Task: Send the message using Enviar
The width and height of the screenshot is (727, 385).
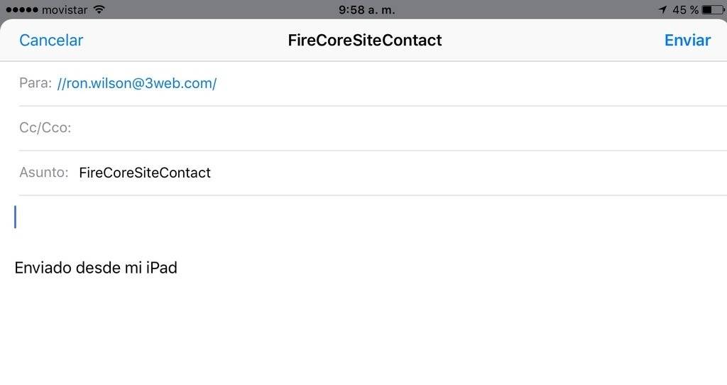Action: pos(687,40)
